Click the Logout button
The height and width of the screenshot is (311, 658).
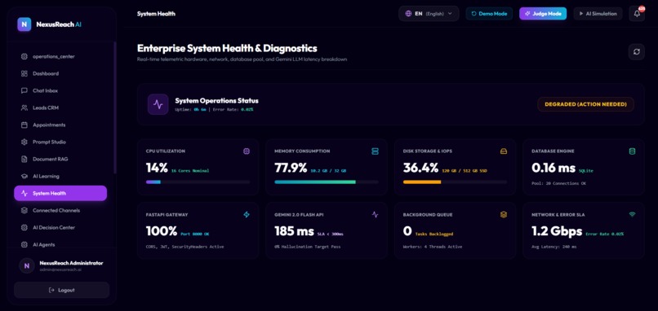(62, 290)
